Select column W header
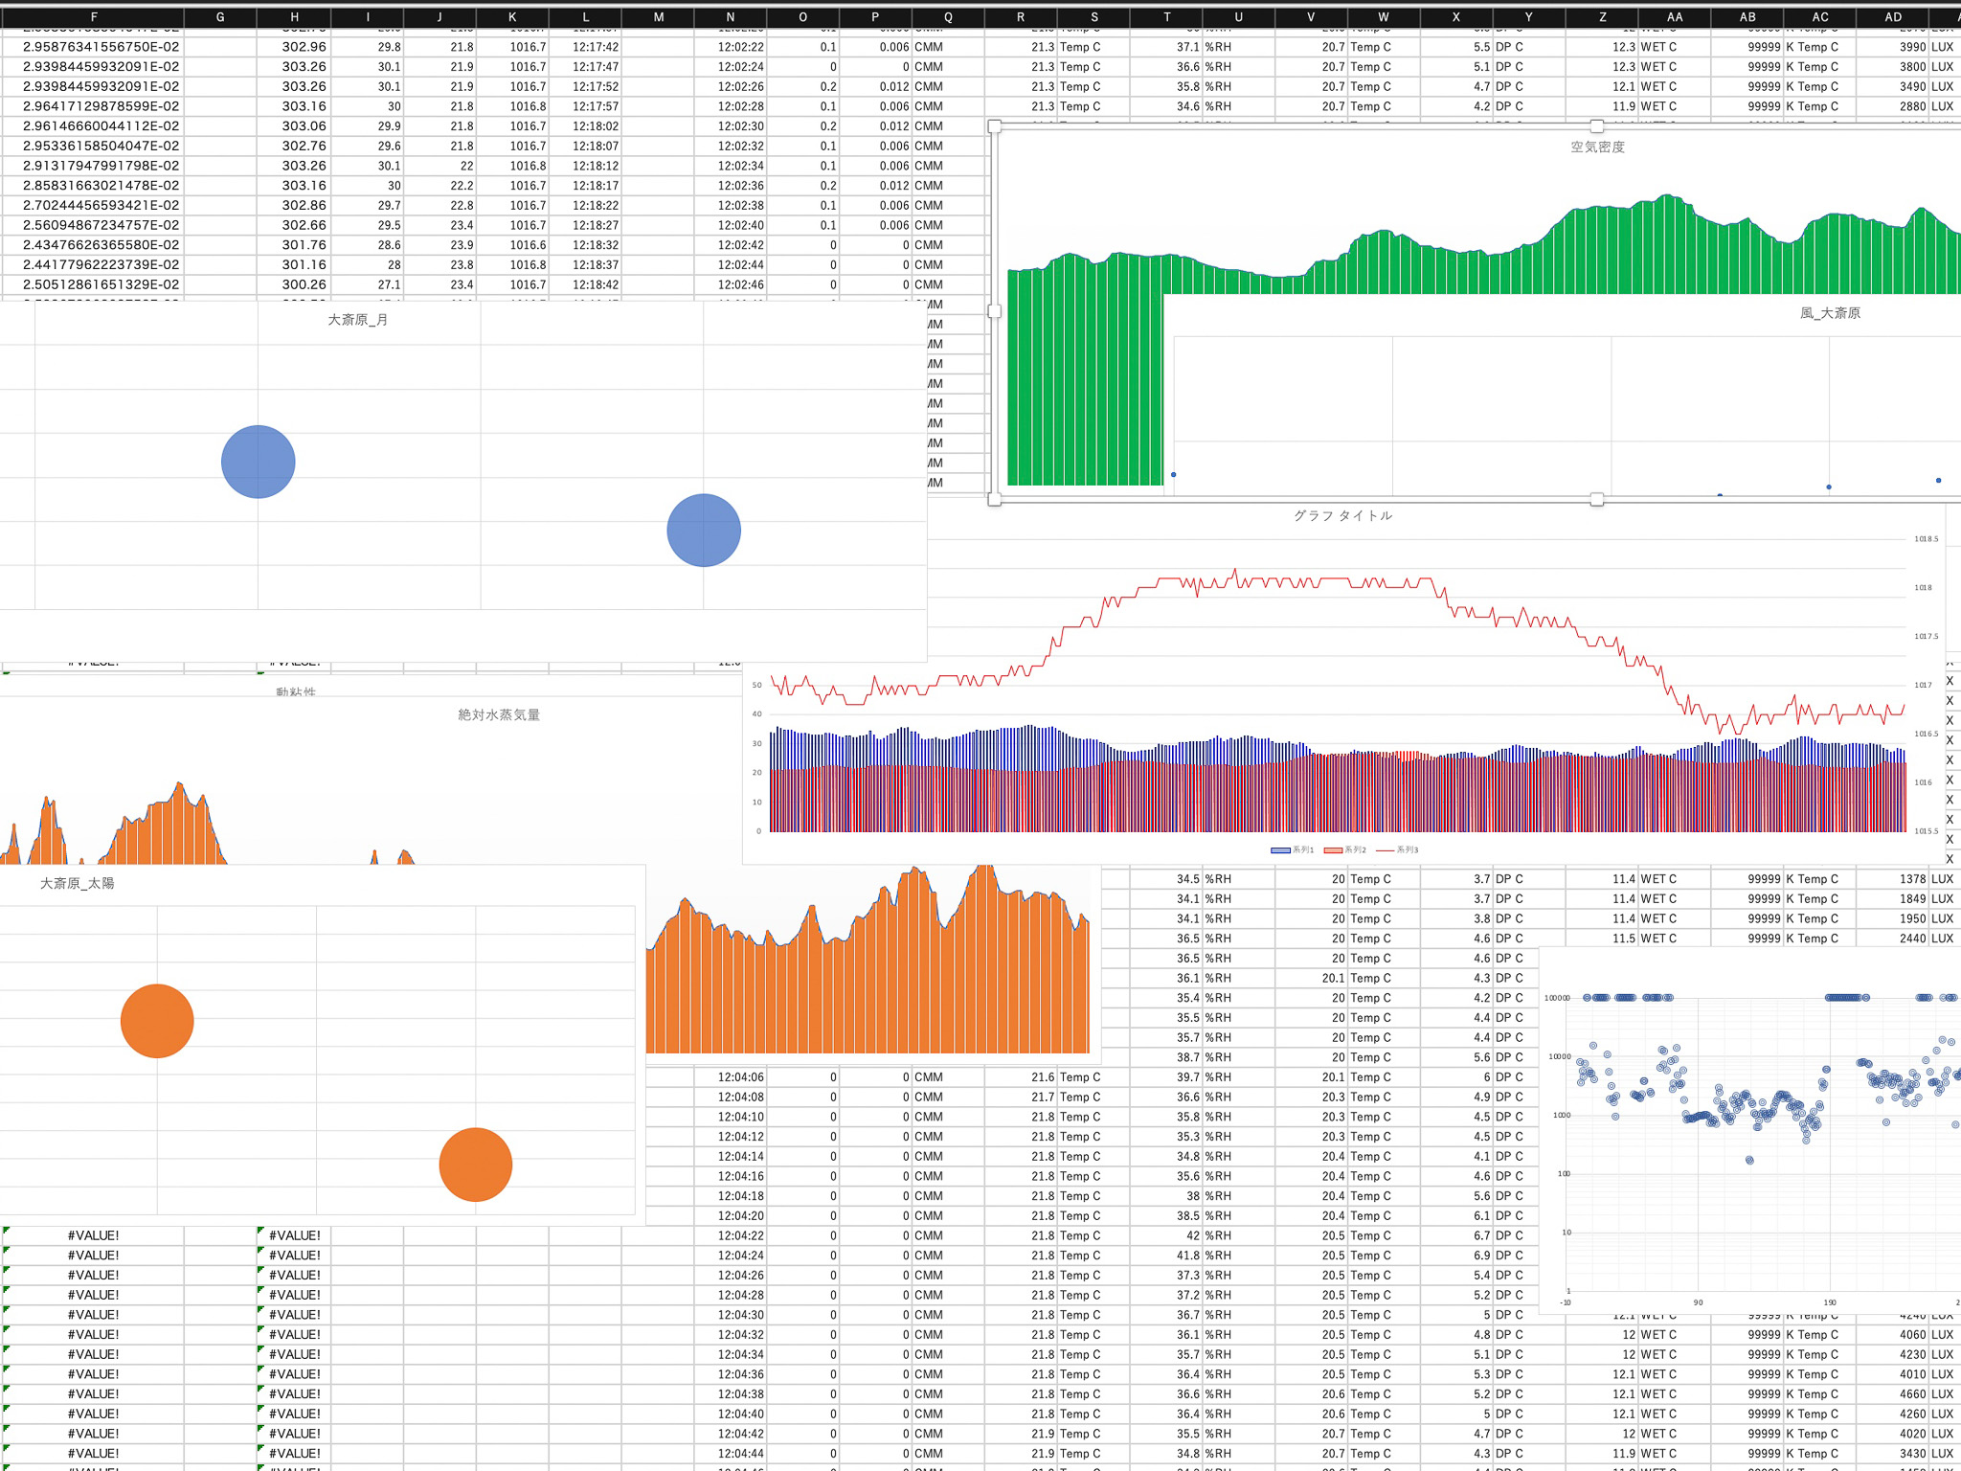The width and height of the screenshot is (1961, 1471). [x=1384, y=17]
